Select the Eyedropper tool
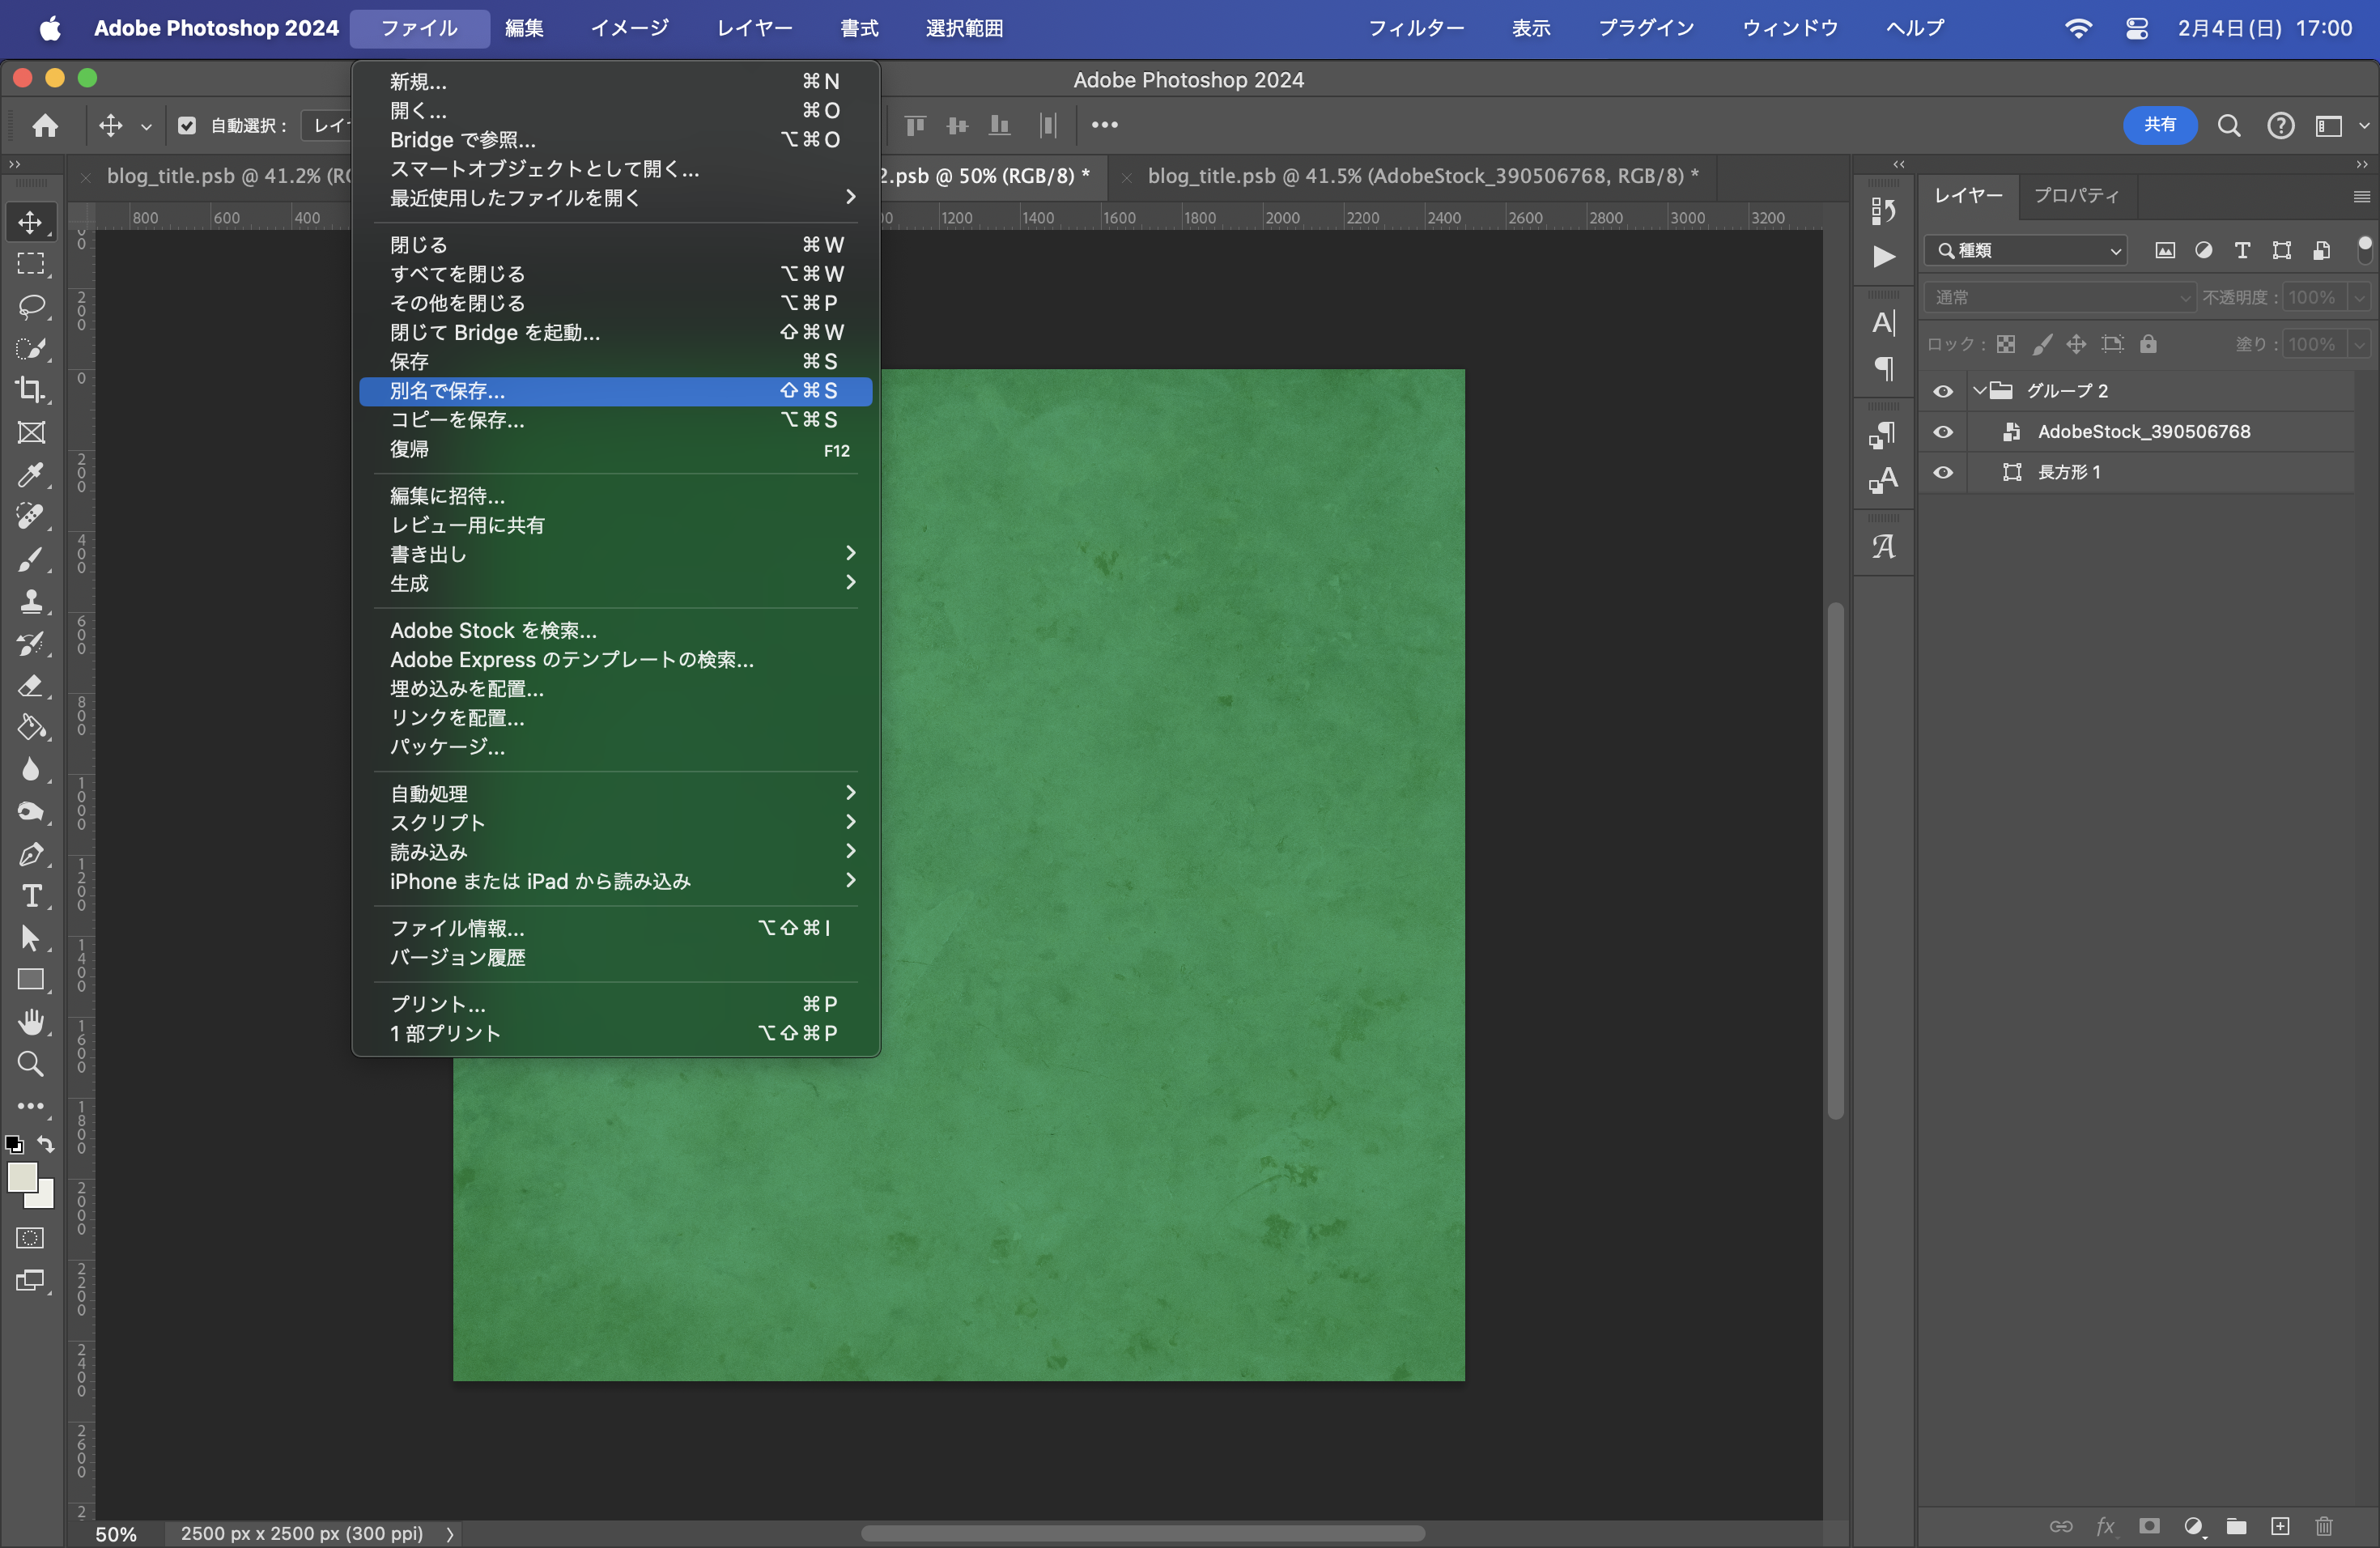The width and height of the screenshot is (2380, 1548). [31, 474]
